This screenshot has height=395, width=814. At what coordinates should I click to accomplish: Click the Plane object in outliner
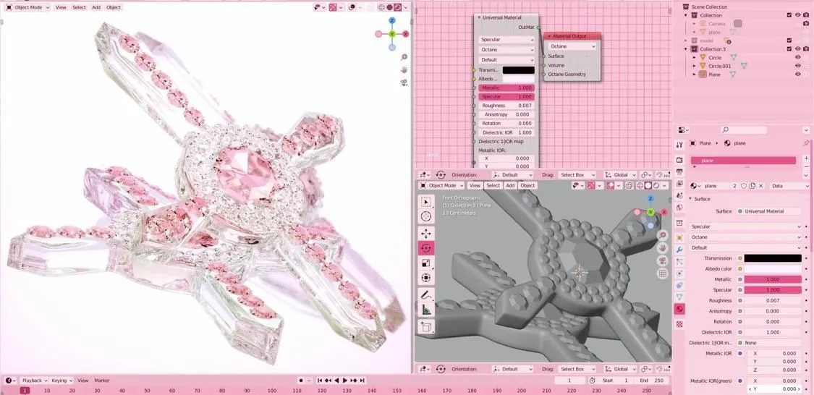pos(714,75)
